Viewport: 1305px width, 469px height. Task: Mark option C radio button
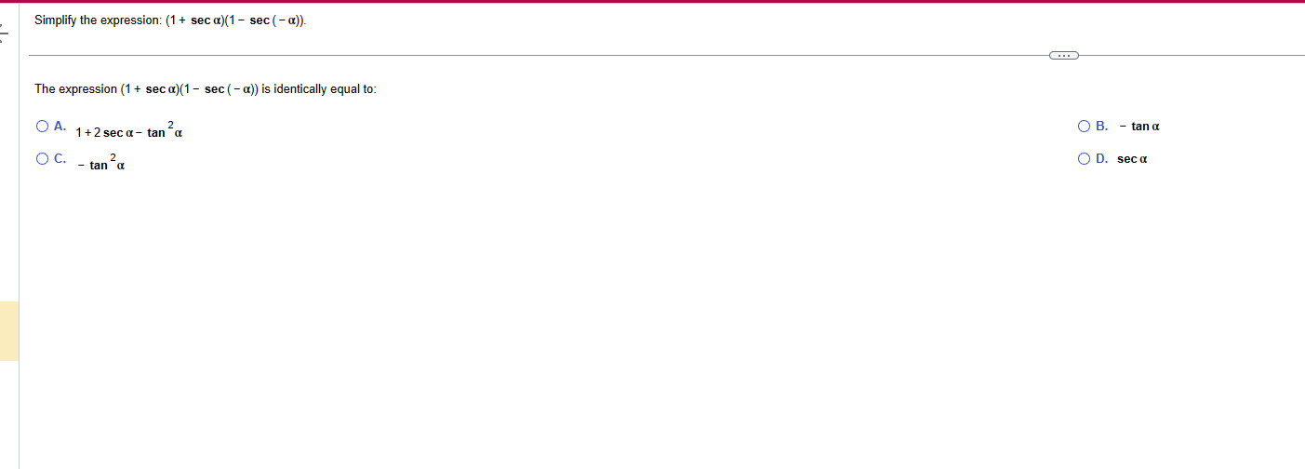[x=42, y=159]
